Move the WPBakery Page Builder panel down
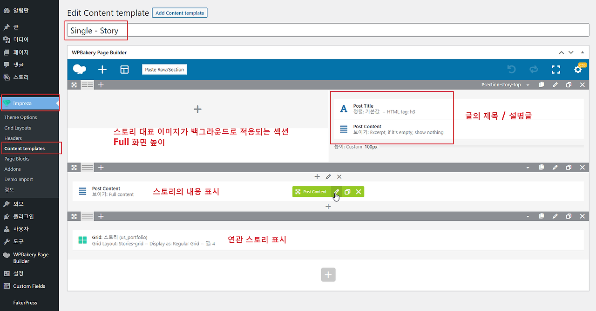This screenshot has height=311, width=596. (571, 52)
